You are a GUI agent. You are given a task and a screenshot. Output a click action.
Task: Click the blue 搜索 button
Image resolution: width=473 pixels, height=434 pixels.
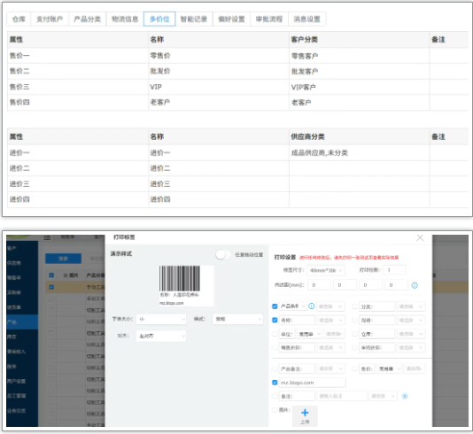64,259
